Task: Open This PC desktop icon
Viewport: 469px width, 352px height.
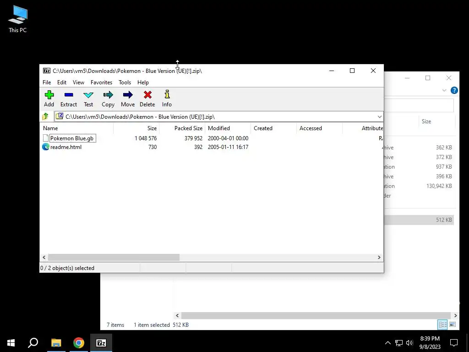Action: point(18,19)
